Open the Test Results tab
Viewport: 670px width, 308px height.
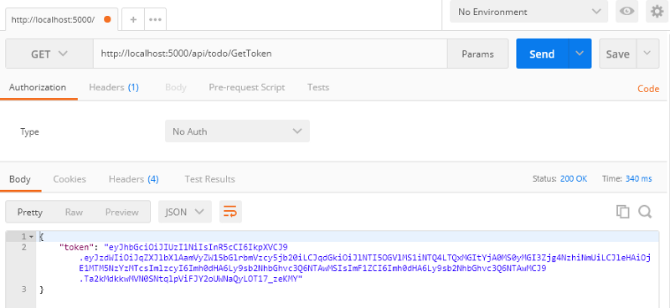click(210, 179)
